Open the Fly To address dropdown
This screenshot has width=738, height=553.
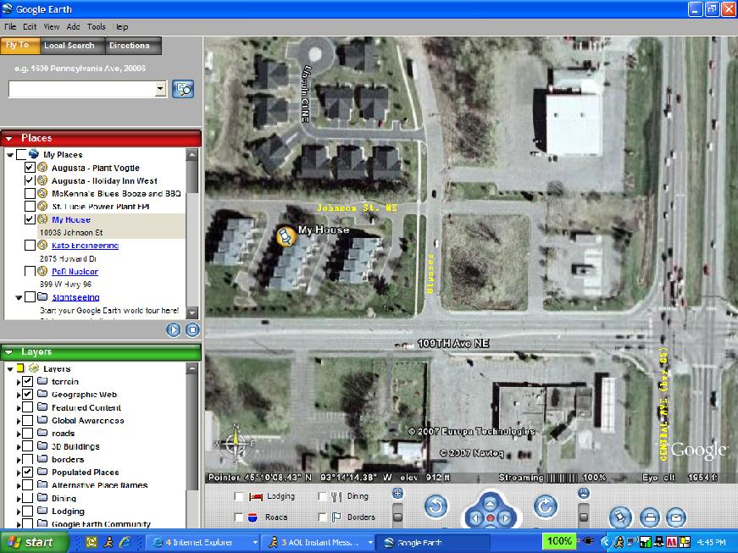click(x=161, y=89)
